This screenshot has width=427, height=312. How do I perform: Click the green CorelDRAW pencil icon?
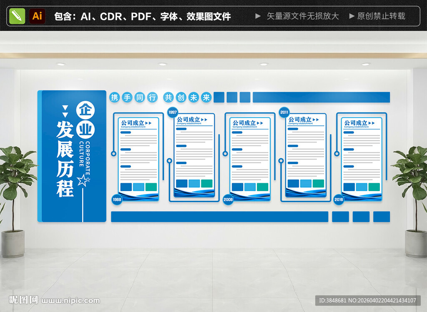point(17,16)
